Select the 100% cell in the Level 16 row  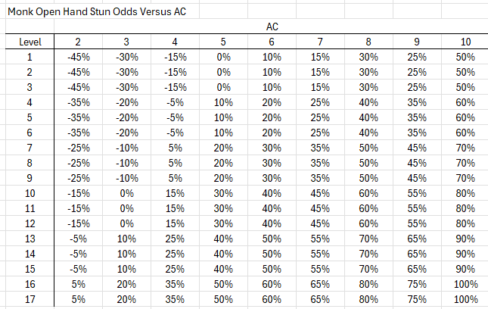(465, 284)
